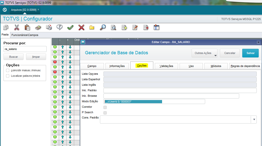Image resolution: width=262 pixels, height=146 pixels.
Task: Click the Lista Inglês field
Action: click(x=180, y=85)
